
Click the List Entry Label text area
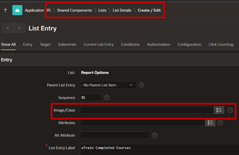click(x=159, y=150)
